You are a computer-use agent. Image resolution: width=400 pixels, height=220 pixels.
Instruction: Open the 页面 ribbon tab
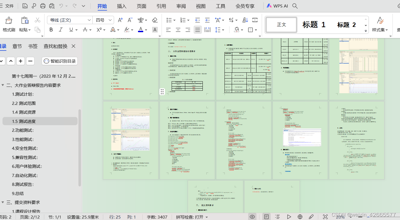tap(142, 6)
